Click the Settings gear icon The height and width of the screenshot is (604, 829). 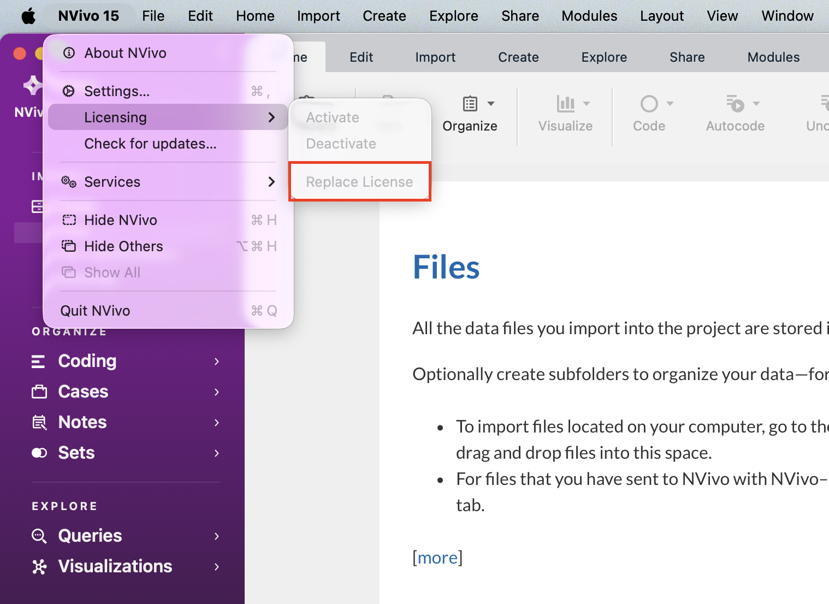pyautogui.click(x=69, y=91)
